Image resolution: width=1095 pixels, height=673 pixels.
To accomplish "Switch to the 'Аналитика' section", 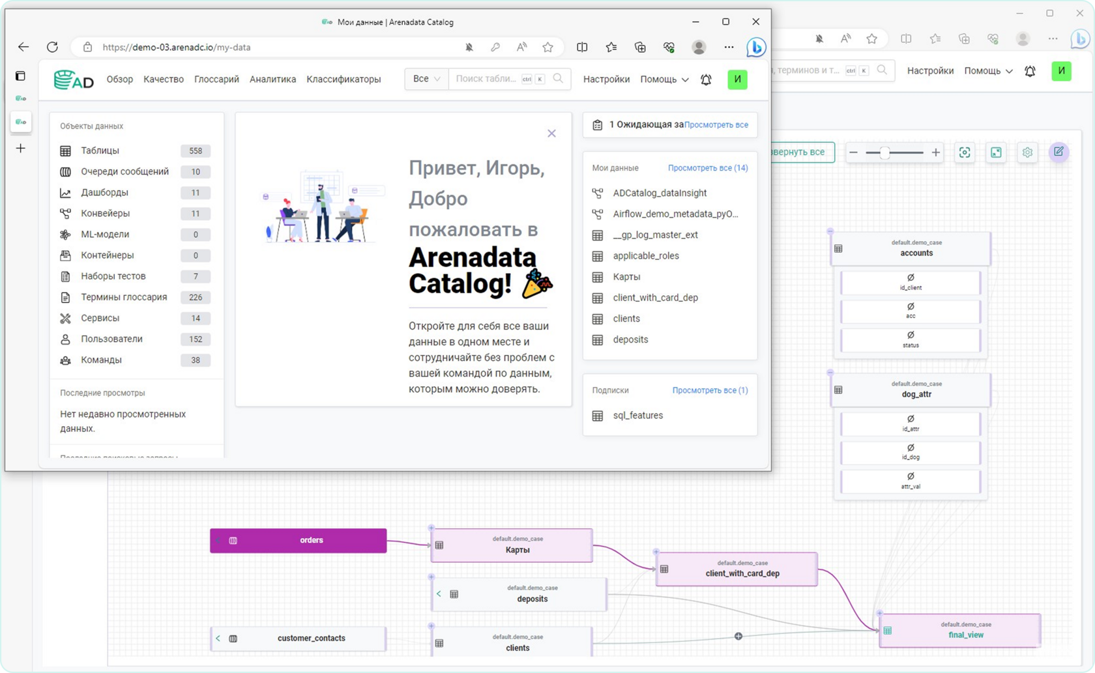I will (272, 79).
